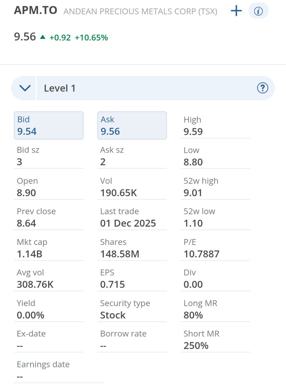Select the 52w high value 9.01
The image size is (286, 392).
pos(193,193)
